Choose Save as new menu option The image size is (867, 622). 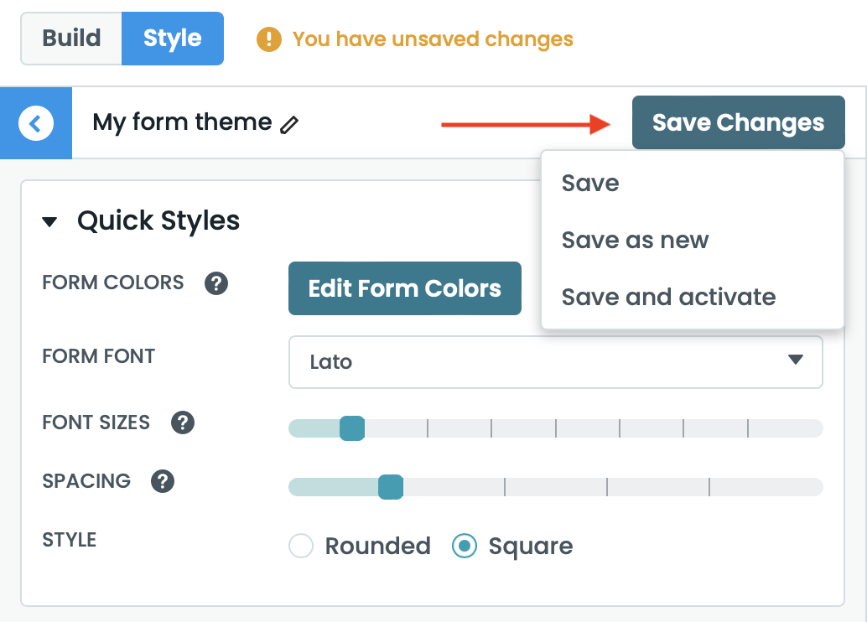[x=635, y=241]
